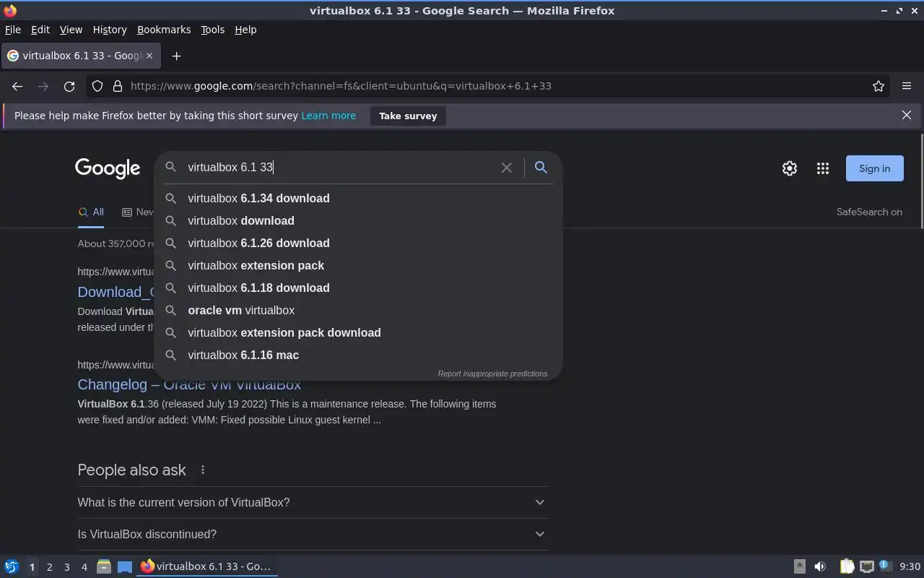Click the forward arrow navigation button

click(x=43, y=86)
